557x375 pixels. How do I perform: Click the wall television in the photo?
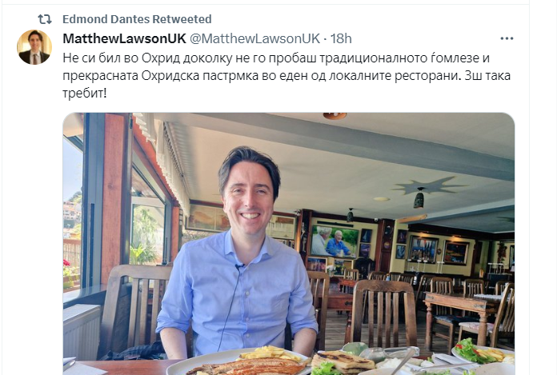pyautogui.click(x=335, y=241)
